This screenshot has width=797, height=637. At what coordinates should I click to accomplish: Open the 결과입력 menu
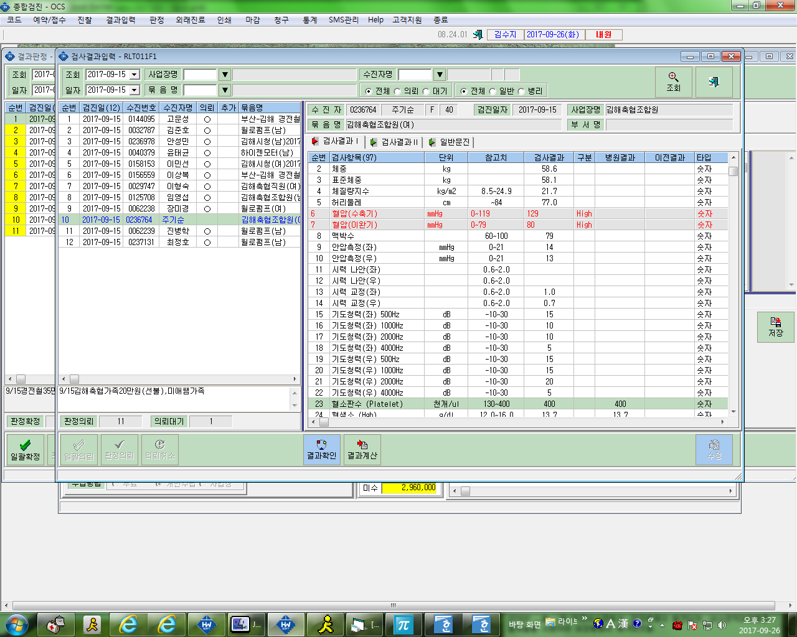(121, 20)
